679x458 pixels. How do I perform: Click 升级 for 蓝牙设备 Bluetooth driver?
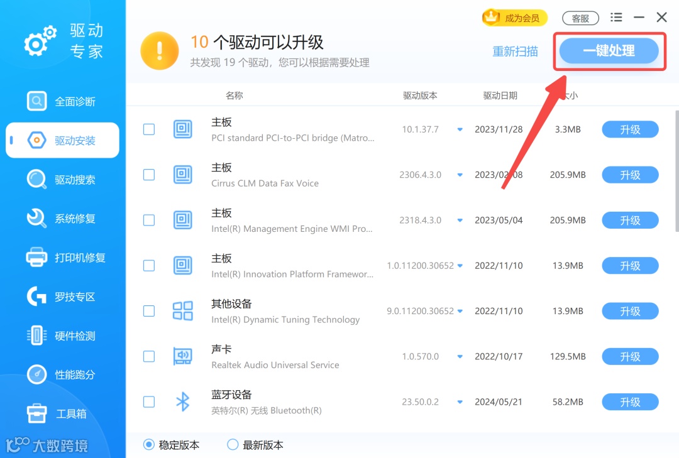tap(630, 401)
